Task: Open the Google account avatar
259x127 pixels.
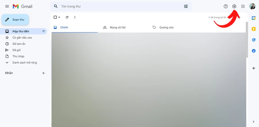Action: [x=252, y=6]
